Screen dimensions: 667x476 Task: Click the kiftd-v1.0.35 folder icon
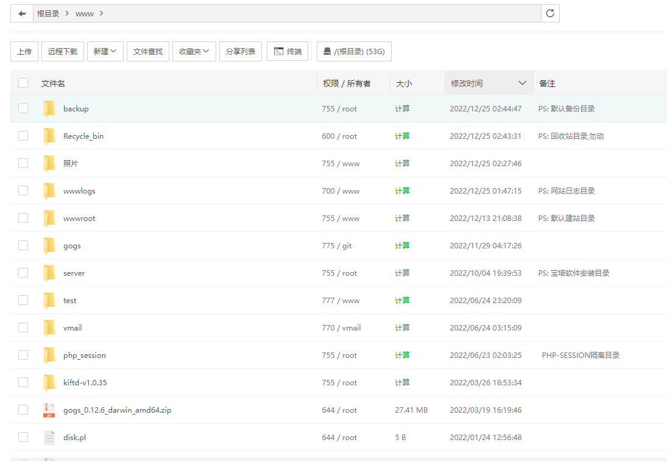tap(49, 382)
